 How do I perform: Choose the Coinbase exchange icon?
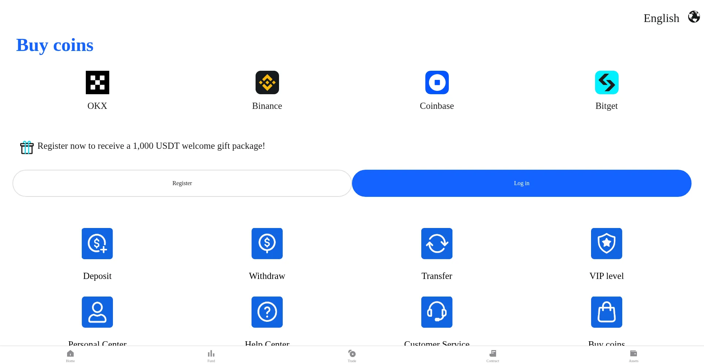(437, 82)
